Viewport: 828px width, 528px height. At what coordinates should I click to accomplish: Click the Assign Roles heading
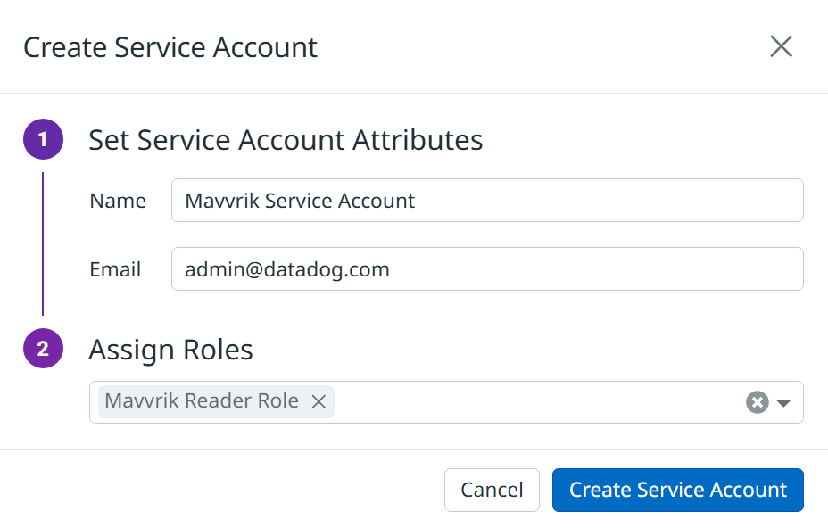coord(170,350)
